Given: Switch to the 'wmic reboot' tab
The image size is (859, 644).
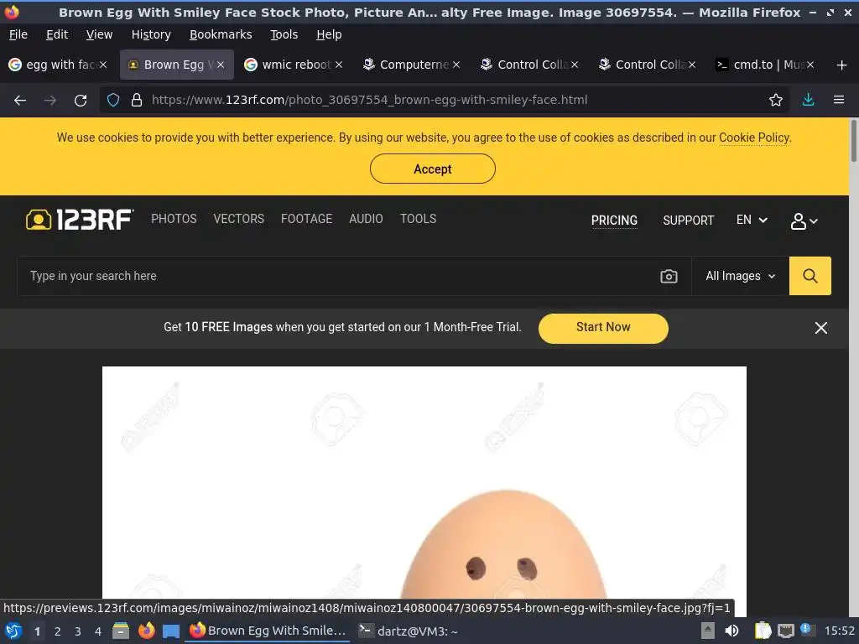Looking at the screenshot, I should pos(294,65).
